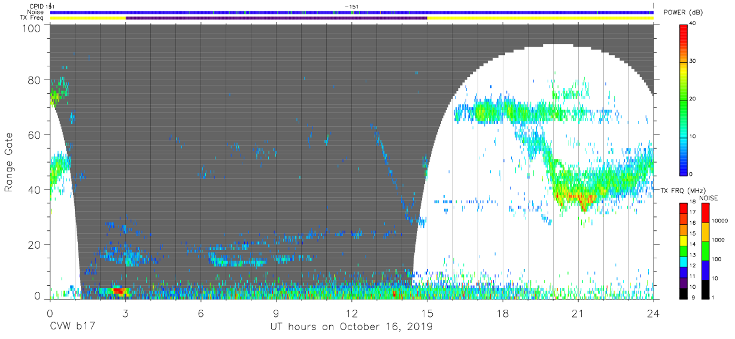Select the 17 label on TX FRQ legend
Screen dimensions: 735x339
click(694, 213)
